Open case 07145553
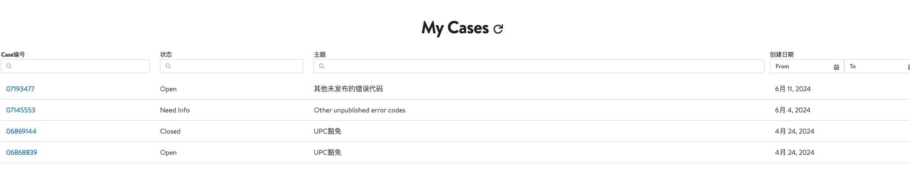The height and width of the screenshot is (176, 910). (21, 110)
